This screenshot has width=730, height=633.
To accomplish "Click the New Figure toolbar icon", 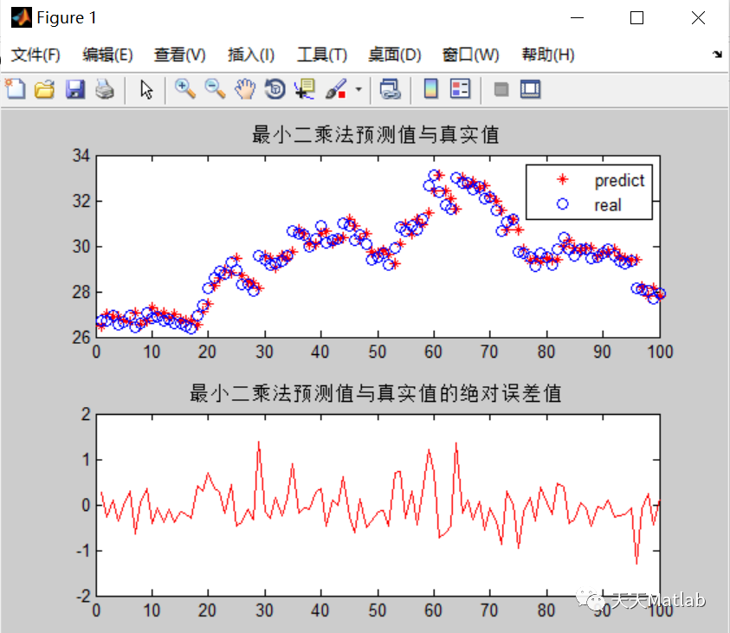I will (x=16, y=89).
